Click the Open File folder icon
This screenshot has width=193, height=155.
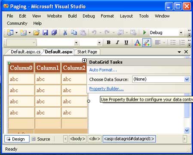tap(36, 33)
